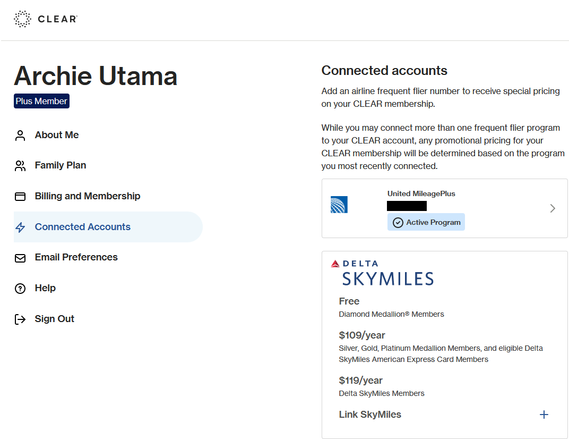Image resolution: width=569 pixels, height=439 pixels.
Task: Select the Connected Accounts lightning bolt icon
Action: tap(20, 227)
